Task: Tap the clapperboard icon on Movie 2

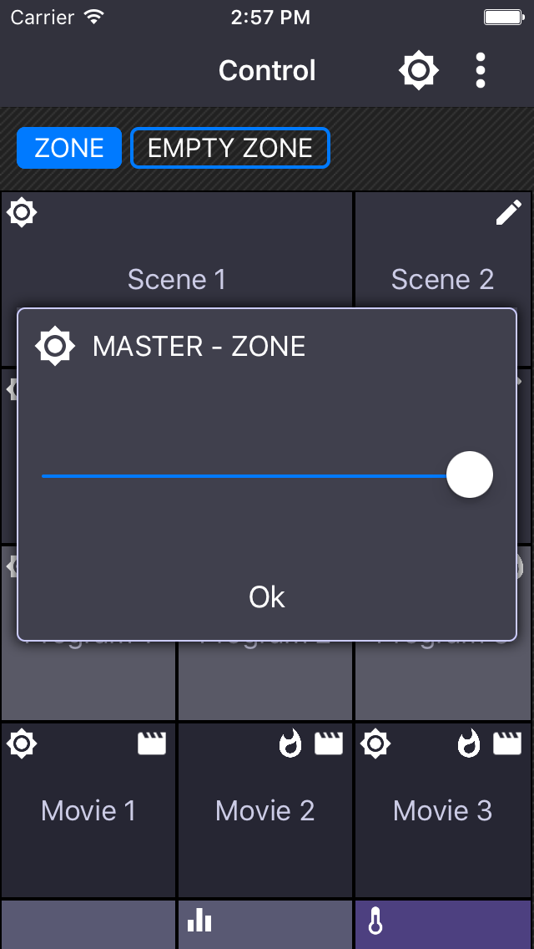Action: pos(329,743)
